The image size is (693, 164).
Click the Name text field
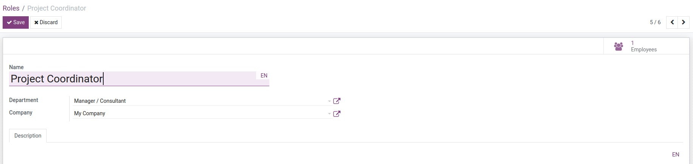(132, 79)
